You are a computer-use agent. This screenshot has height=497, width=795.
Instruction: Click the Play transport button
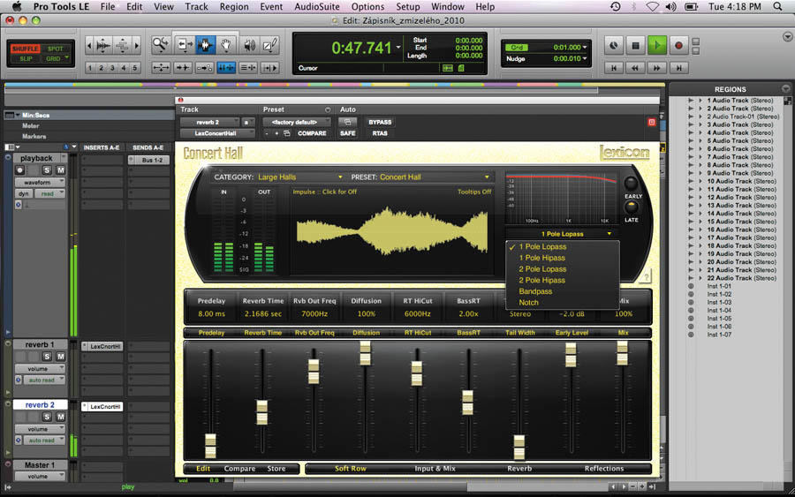(657, 45)
